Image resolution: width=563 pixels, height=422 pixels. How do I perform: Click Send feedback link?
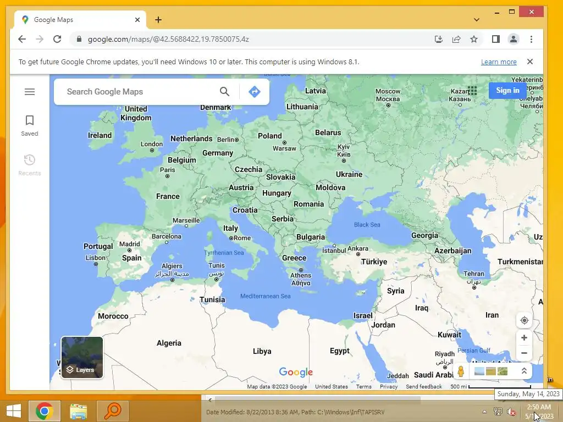[x=424, y=386]
